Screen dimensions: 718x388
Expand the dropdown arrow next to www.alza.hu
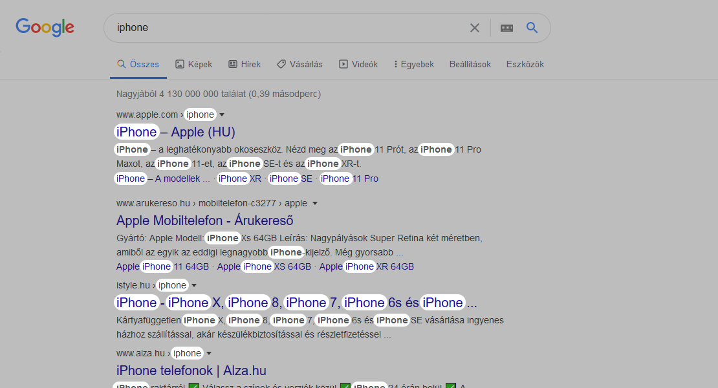pos(209,353)
